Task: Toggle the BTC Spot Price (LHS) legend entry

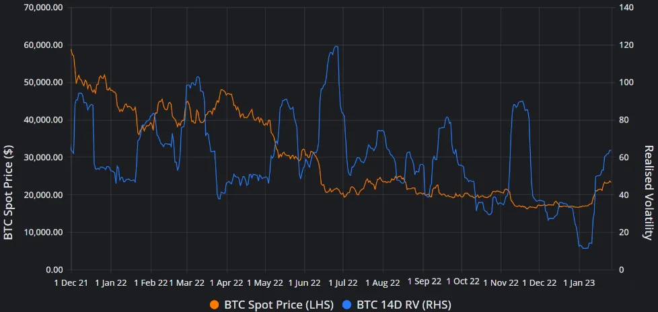Action: coord(272,305)
